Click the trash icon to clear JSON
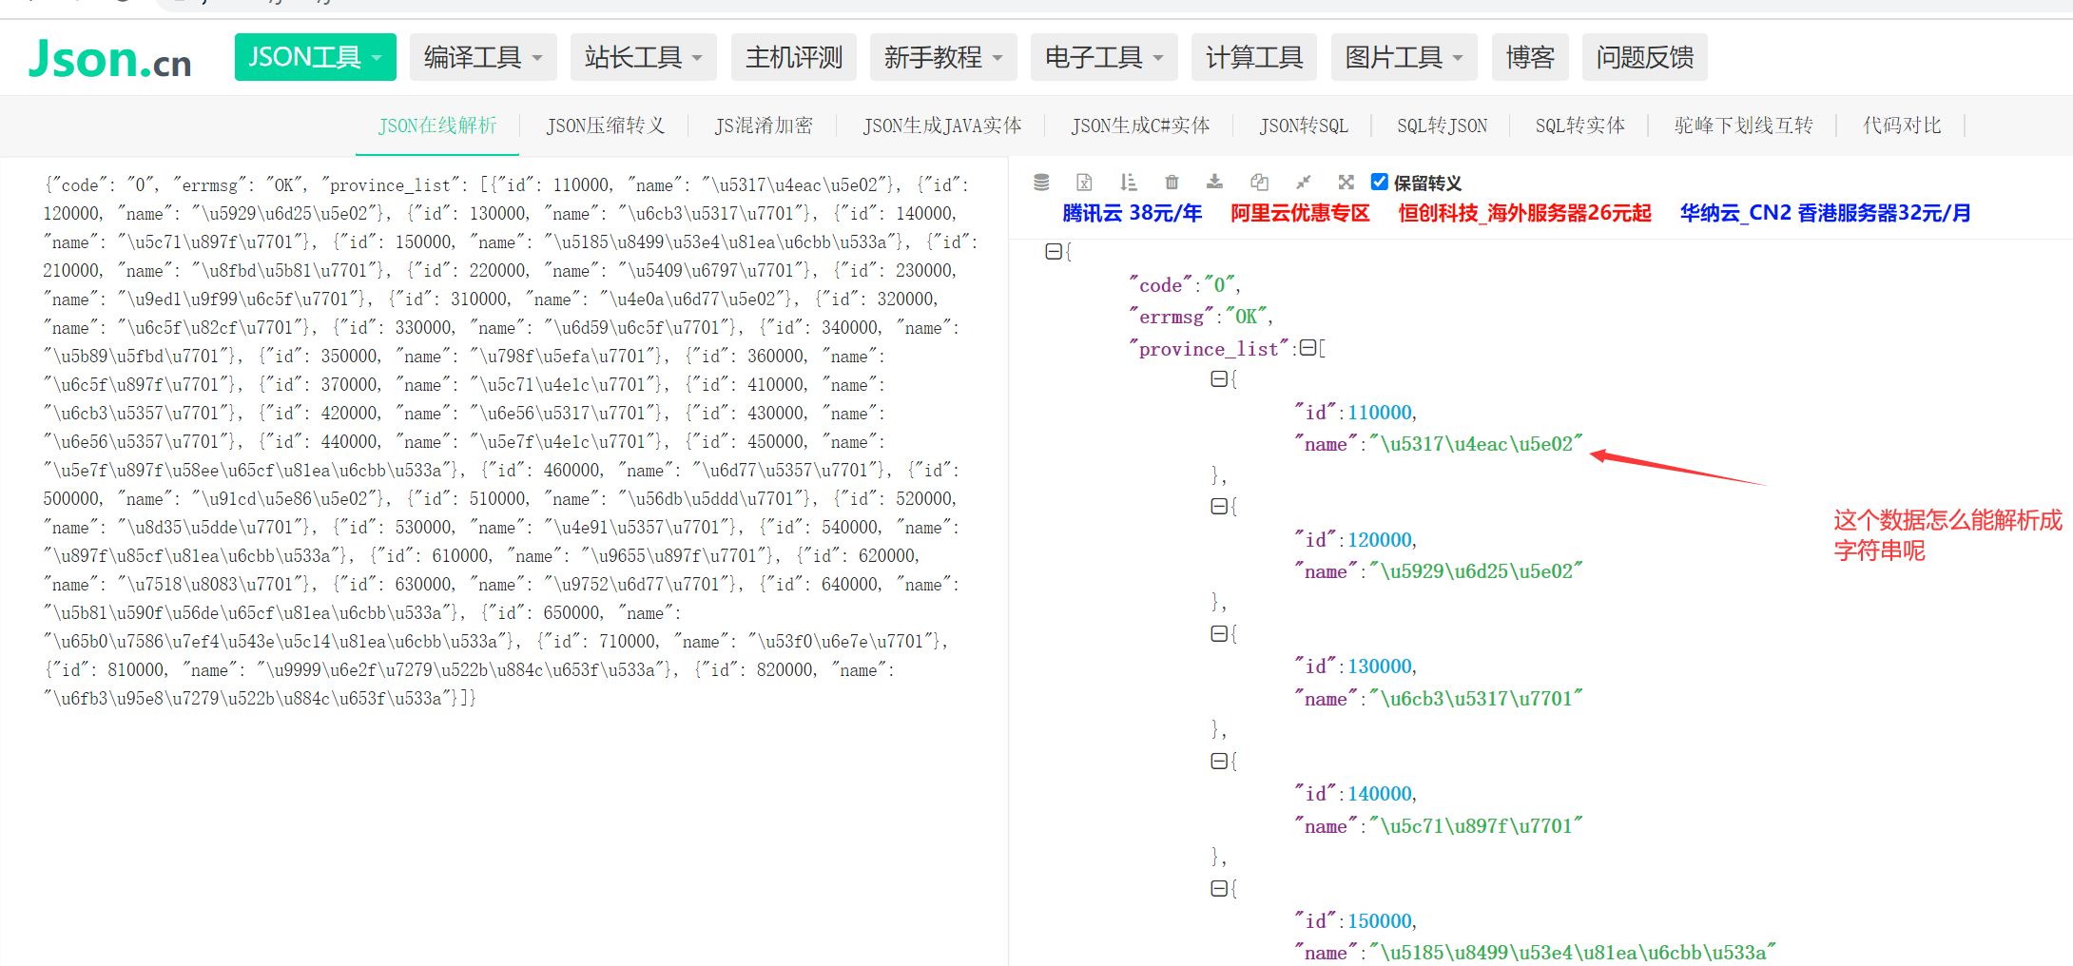The height and width of the screenshot is (966, 2073). [1172, 182]
